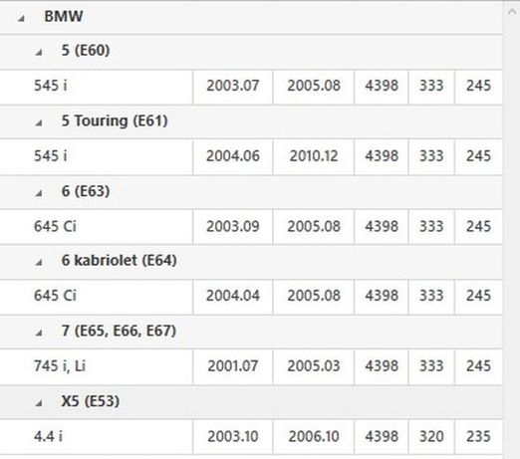Image resolution: width=520 pixels, height=459 pixels.
Task: Collapse the 6 kabriolet (E64) group
Action: click(x=39, y=262)
